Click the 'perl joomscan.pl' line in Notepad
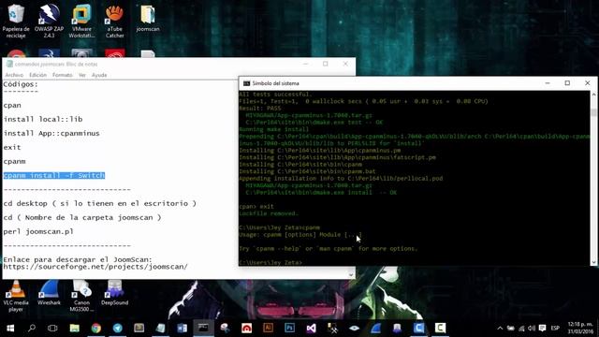The width and height of the screenshot is (599, 337). (38, 231)
